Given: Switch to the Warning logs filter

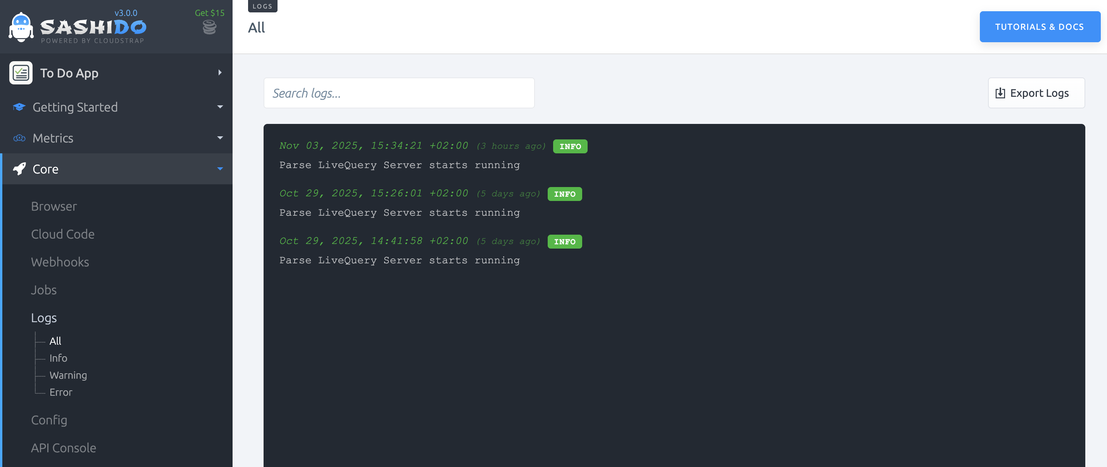Looking at the screenshot, I should pos(68,375).
